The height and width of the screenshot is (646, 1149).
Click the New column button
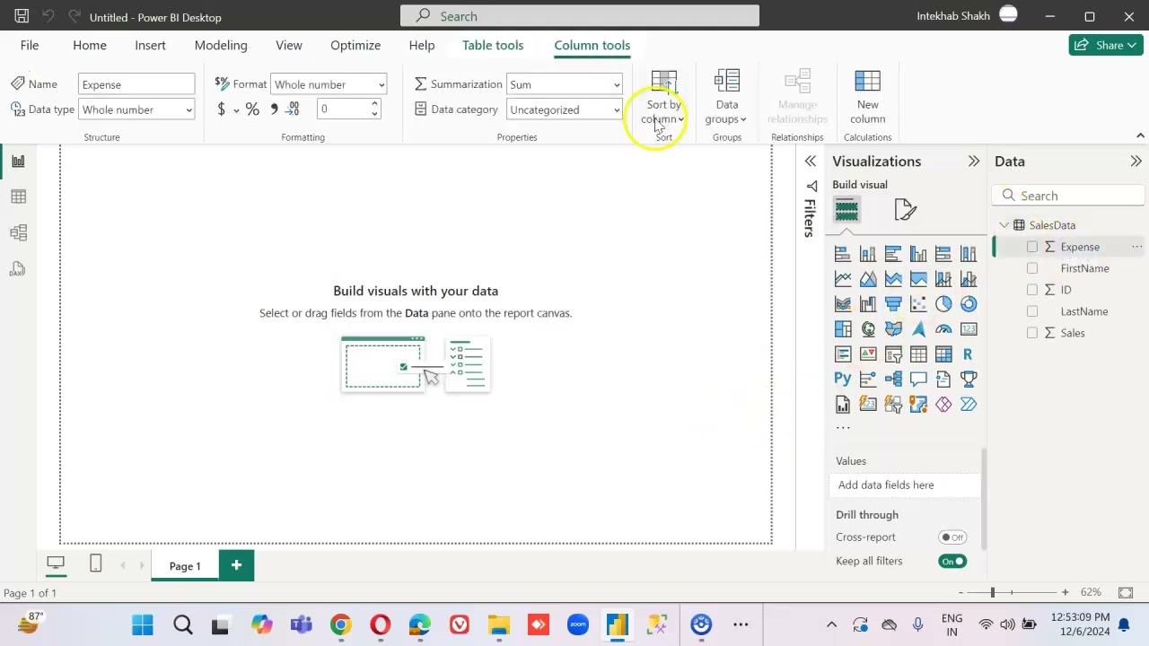(867, 99)
